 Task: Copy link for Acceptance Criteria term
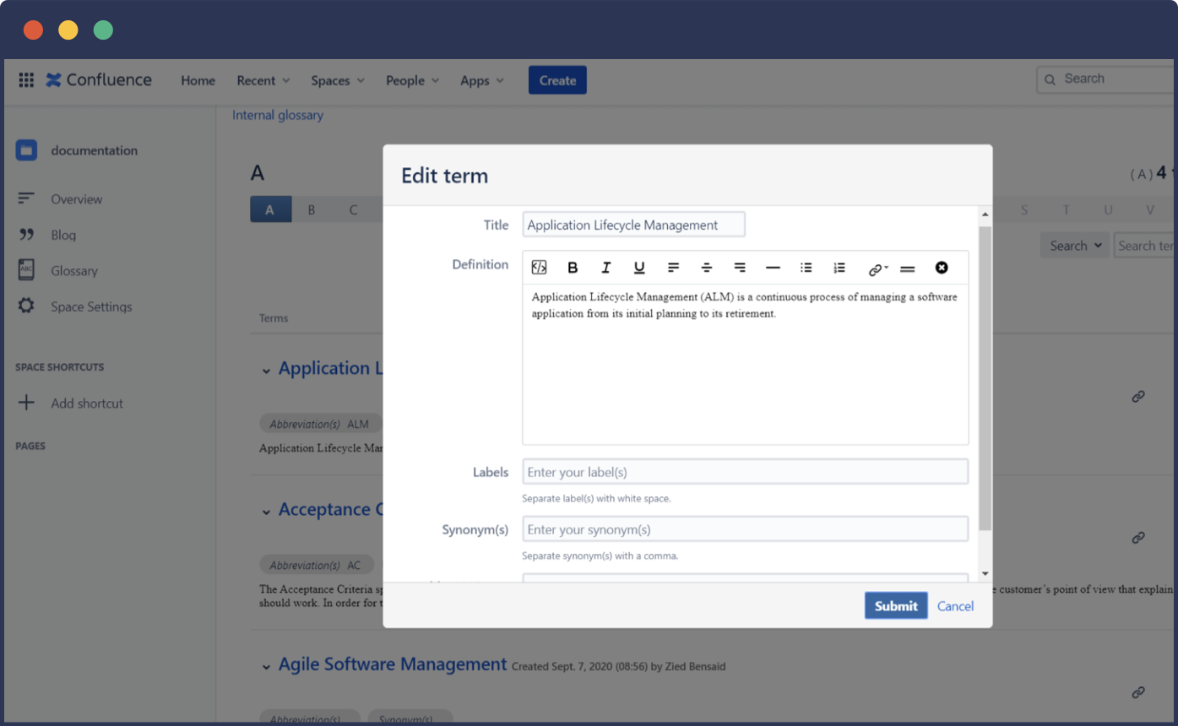click(x=1138, y=538)
